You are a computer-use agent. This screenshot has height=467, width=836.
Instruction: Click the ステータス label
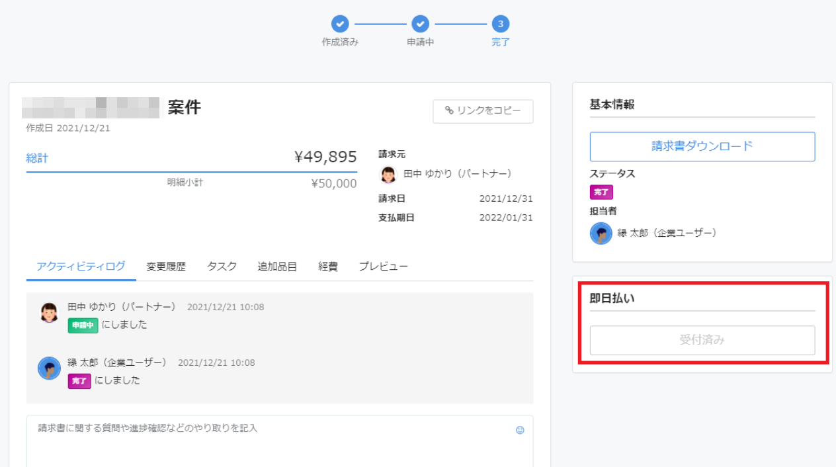point(612,174)
